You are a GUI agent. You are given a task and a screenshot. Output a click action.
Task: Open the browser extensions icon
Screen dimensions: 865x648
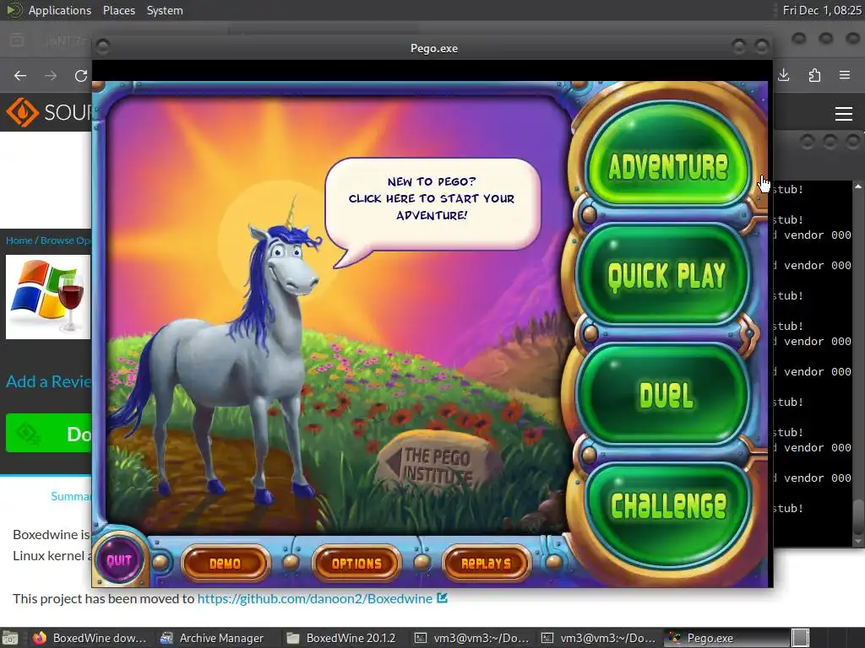(x=814, y=75)
